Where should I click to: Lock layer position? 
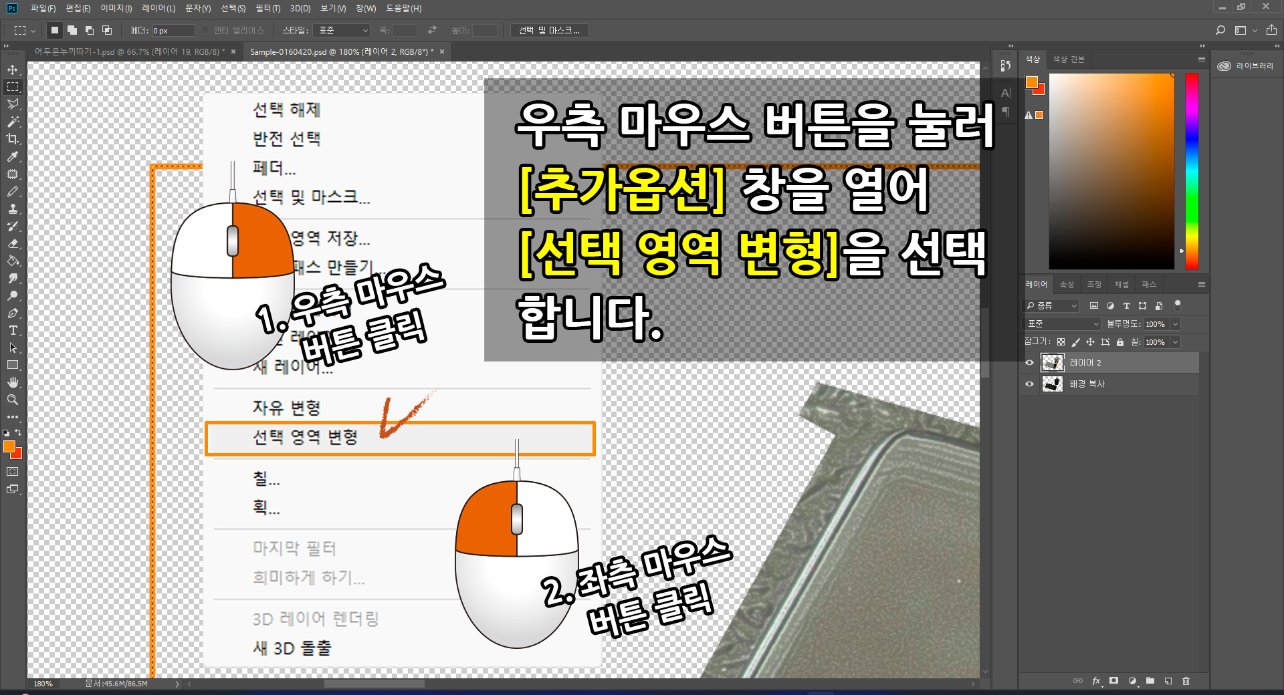tap(1090, 342)
